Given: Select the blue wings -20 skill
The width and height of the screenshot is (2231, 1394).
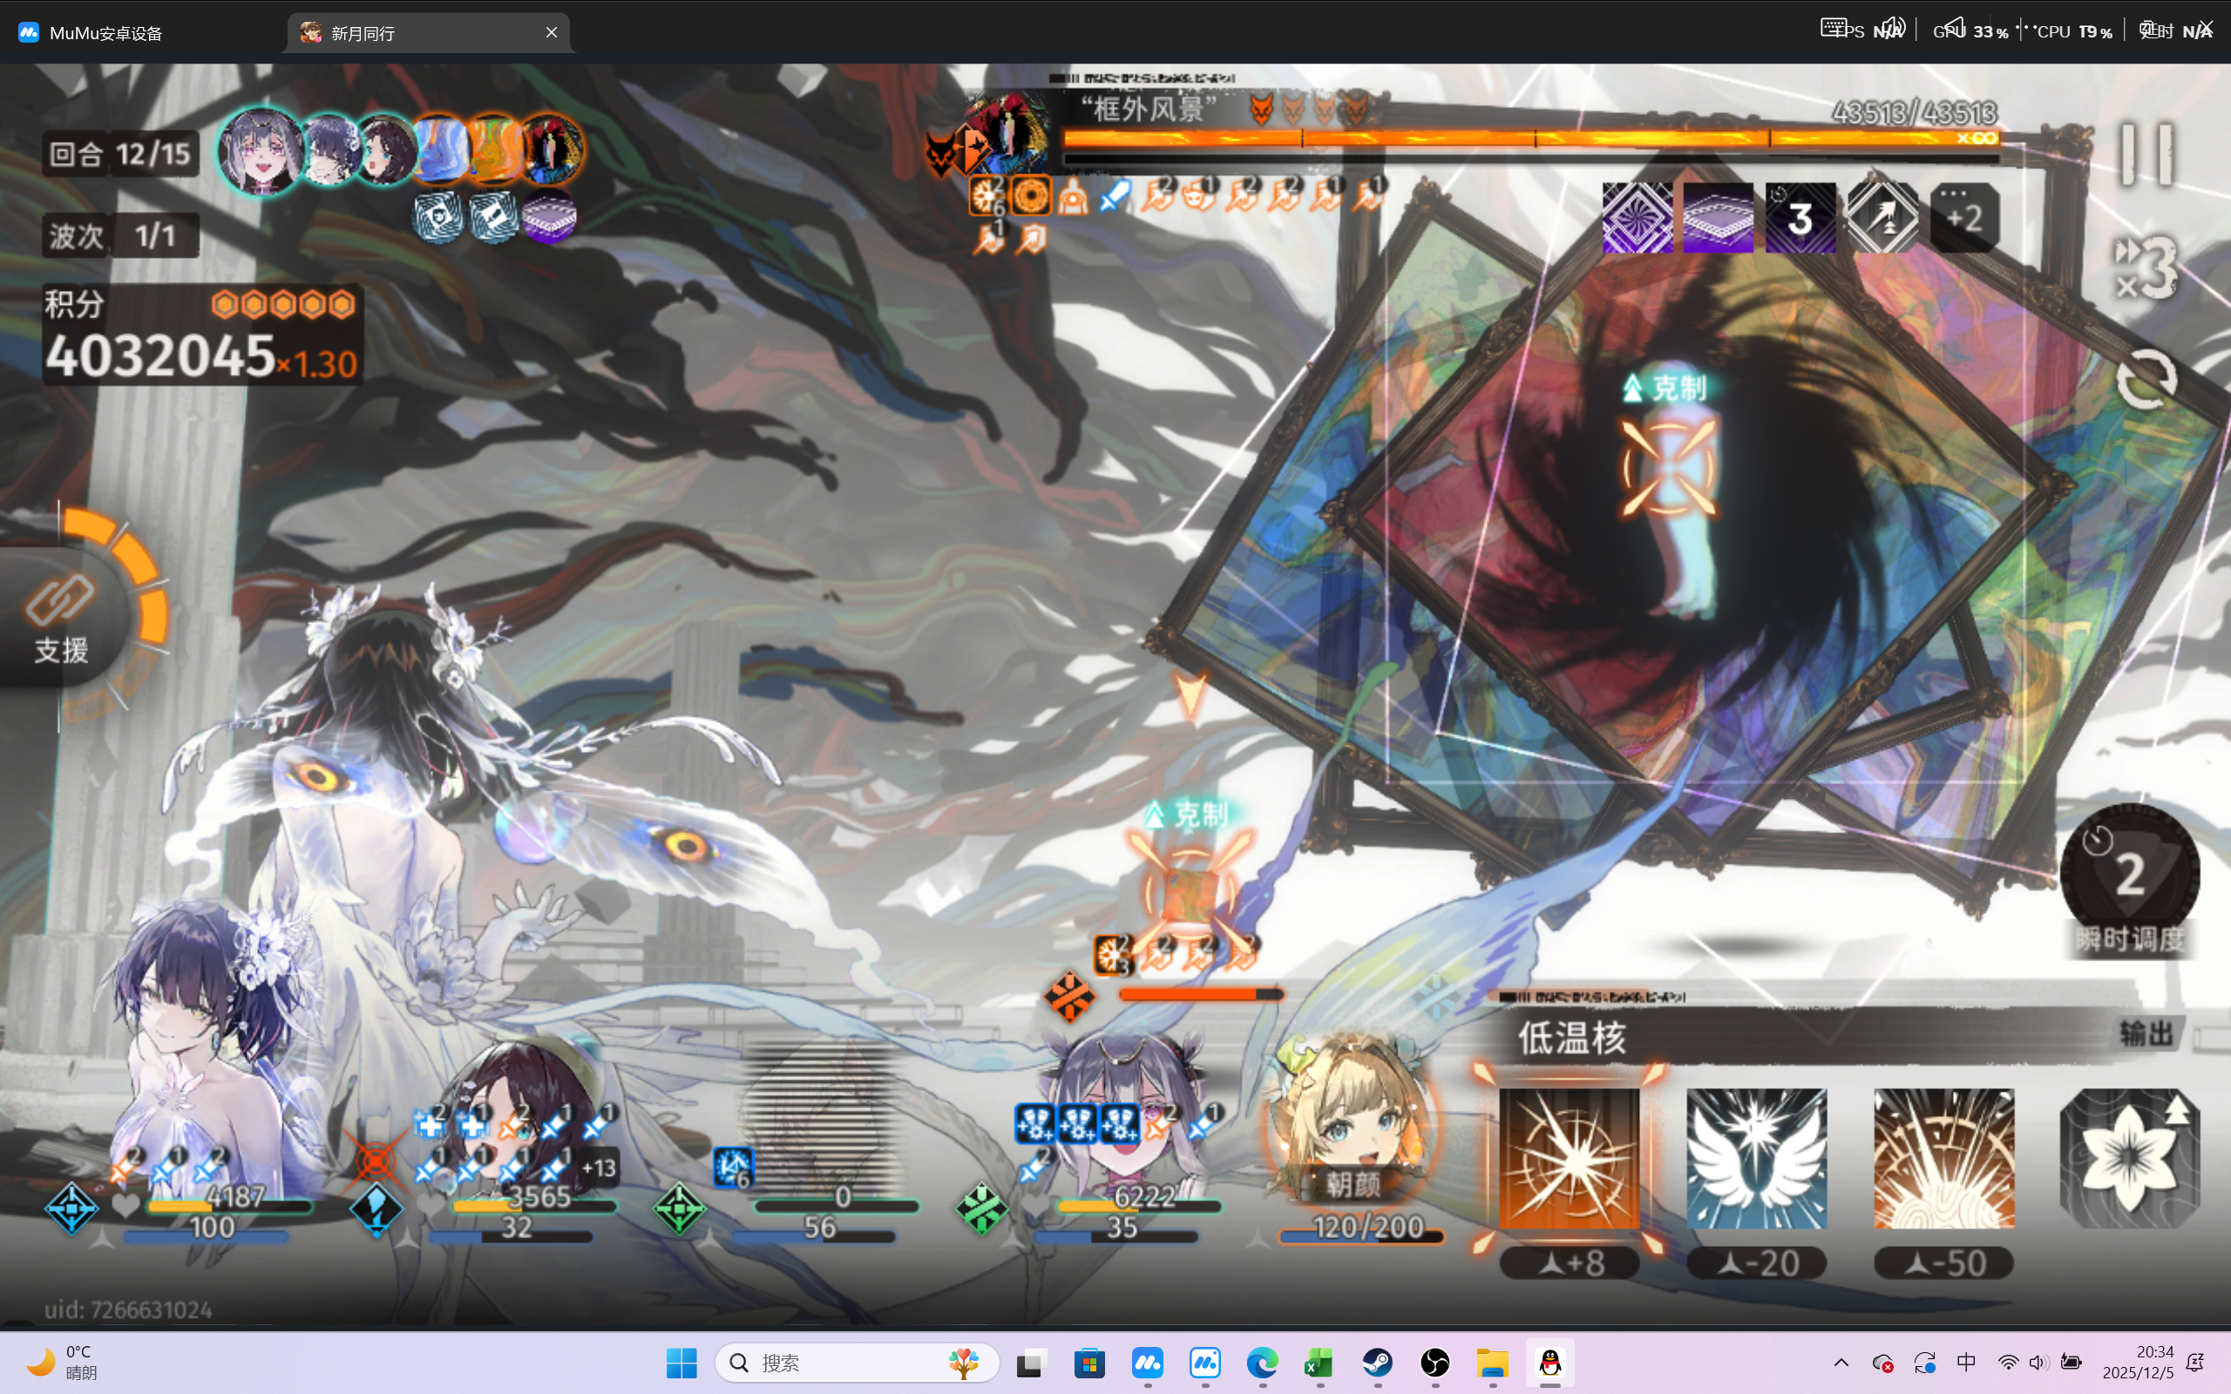Looking at the screenshot, I should 1756,1158.
